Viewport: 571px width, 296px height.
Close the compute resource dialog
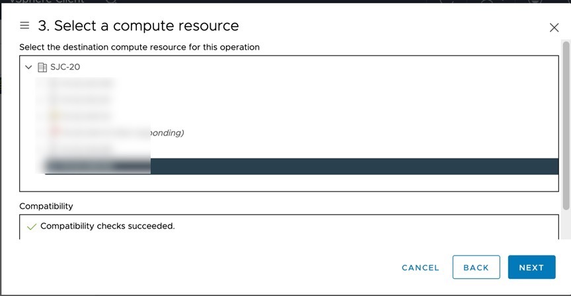click(554, 27)
